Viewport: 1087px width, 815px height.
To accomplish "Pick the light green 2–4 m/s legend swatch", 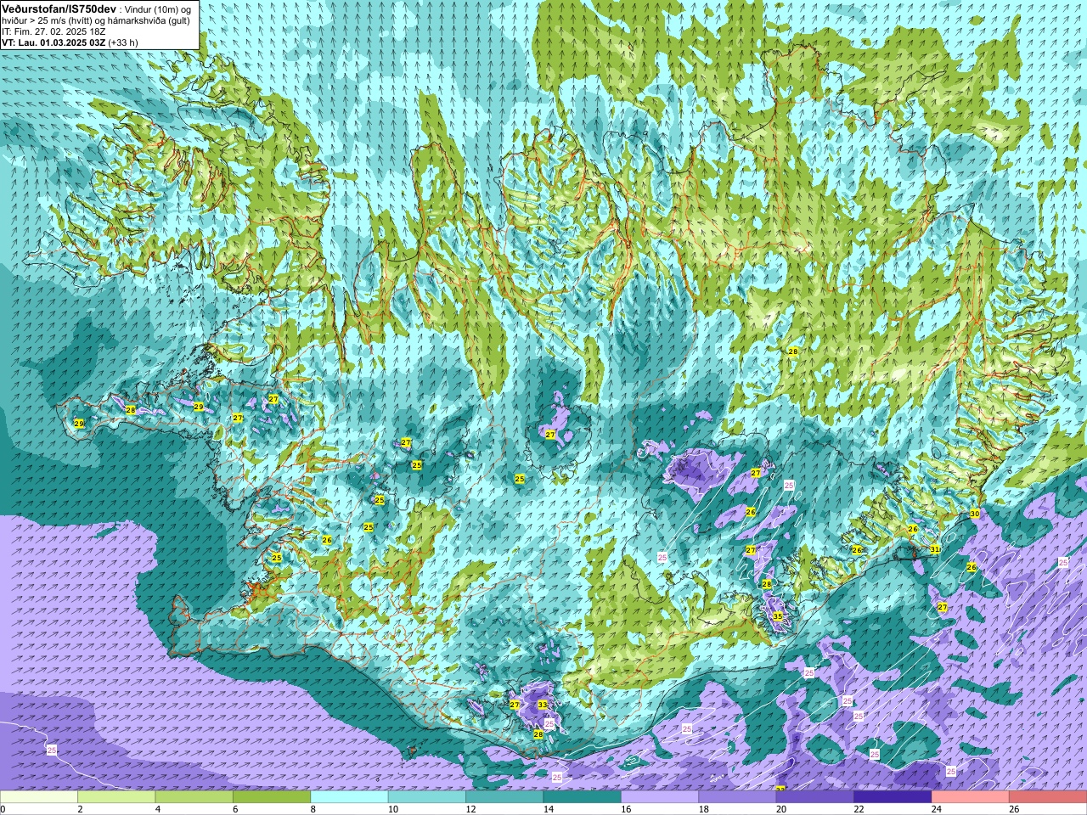I will tap(116, 797).
